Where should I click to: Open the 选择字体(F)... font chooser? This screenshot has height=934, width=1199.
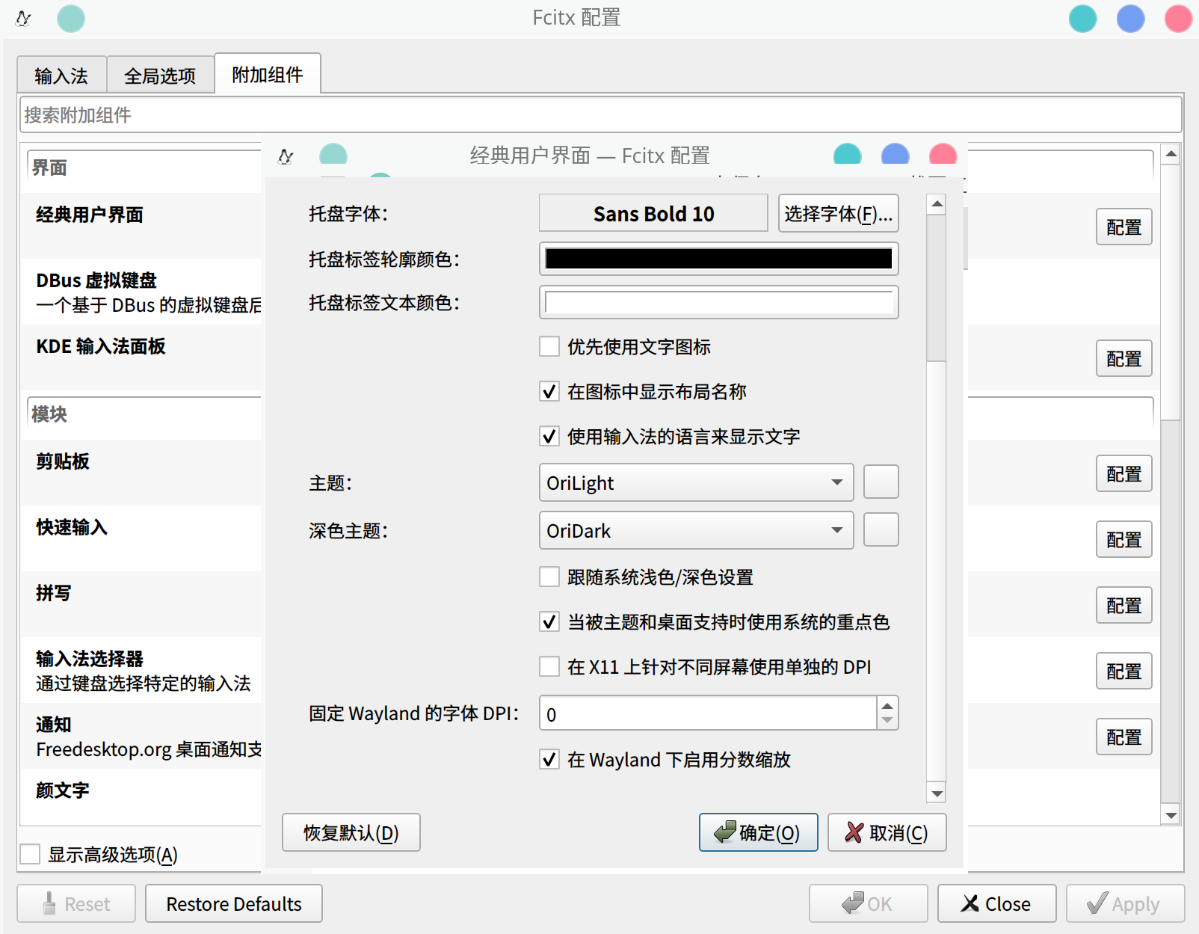click(838, 214)
